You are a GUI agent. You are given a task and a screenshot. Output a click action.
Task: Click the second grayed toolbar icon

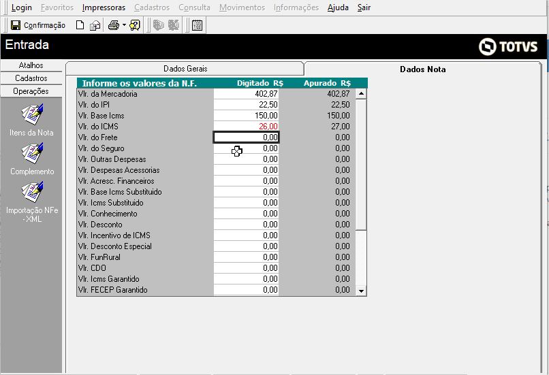(x=174, y=25)
